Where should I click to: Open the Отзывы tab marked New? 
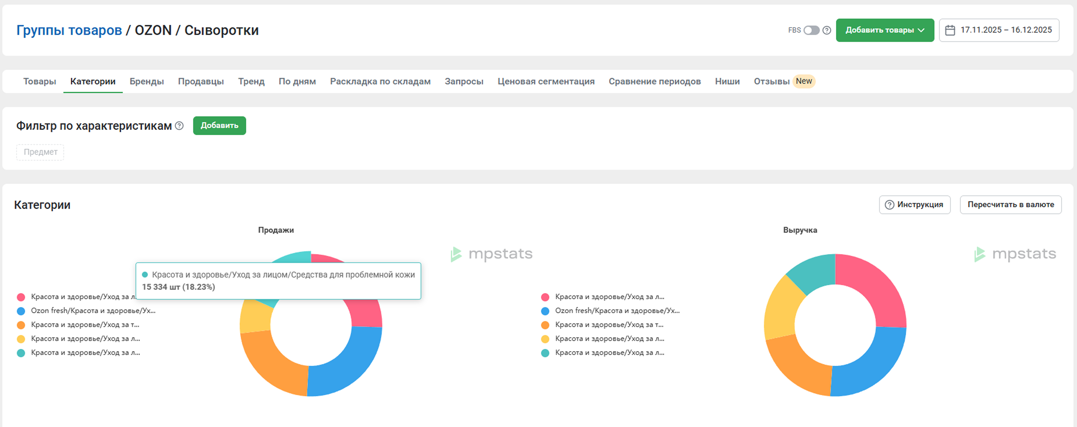pos(771,81)
